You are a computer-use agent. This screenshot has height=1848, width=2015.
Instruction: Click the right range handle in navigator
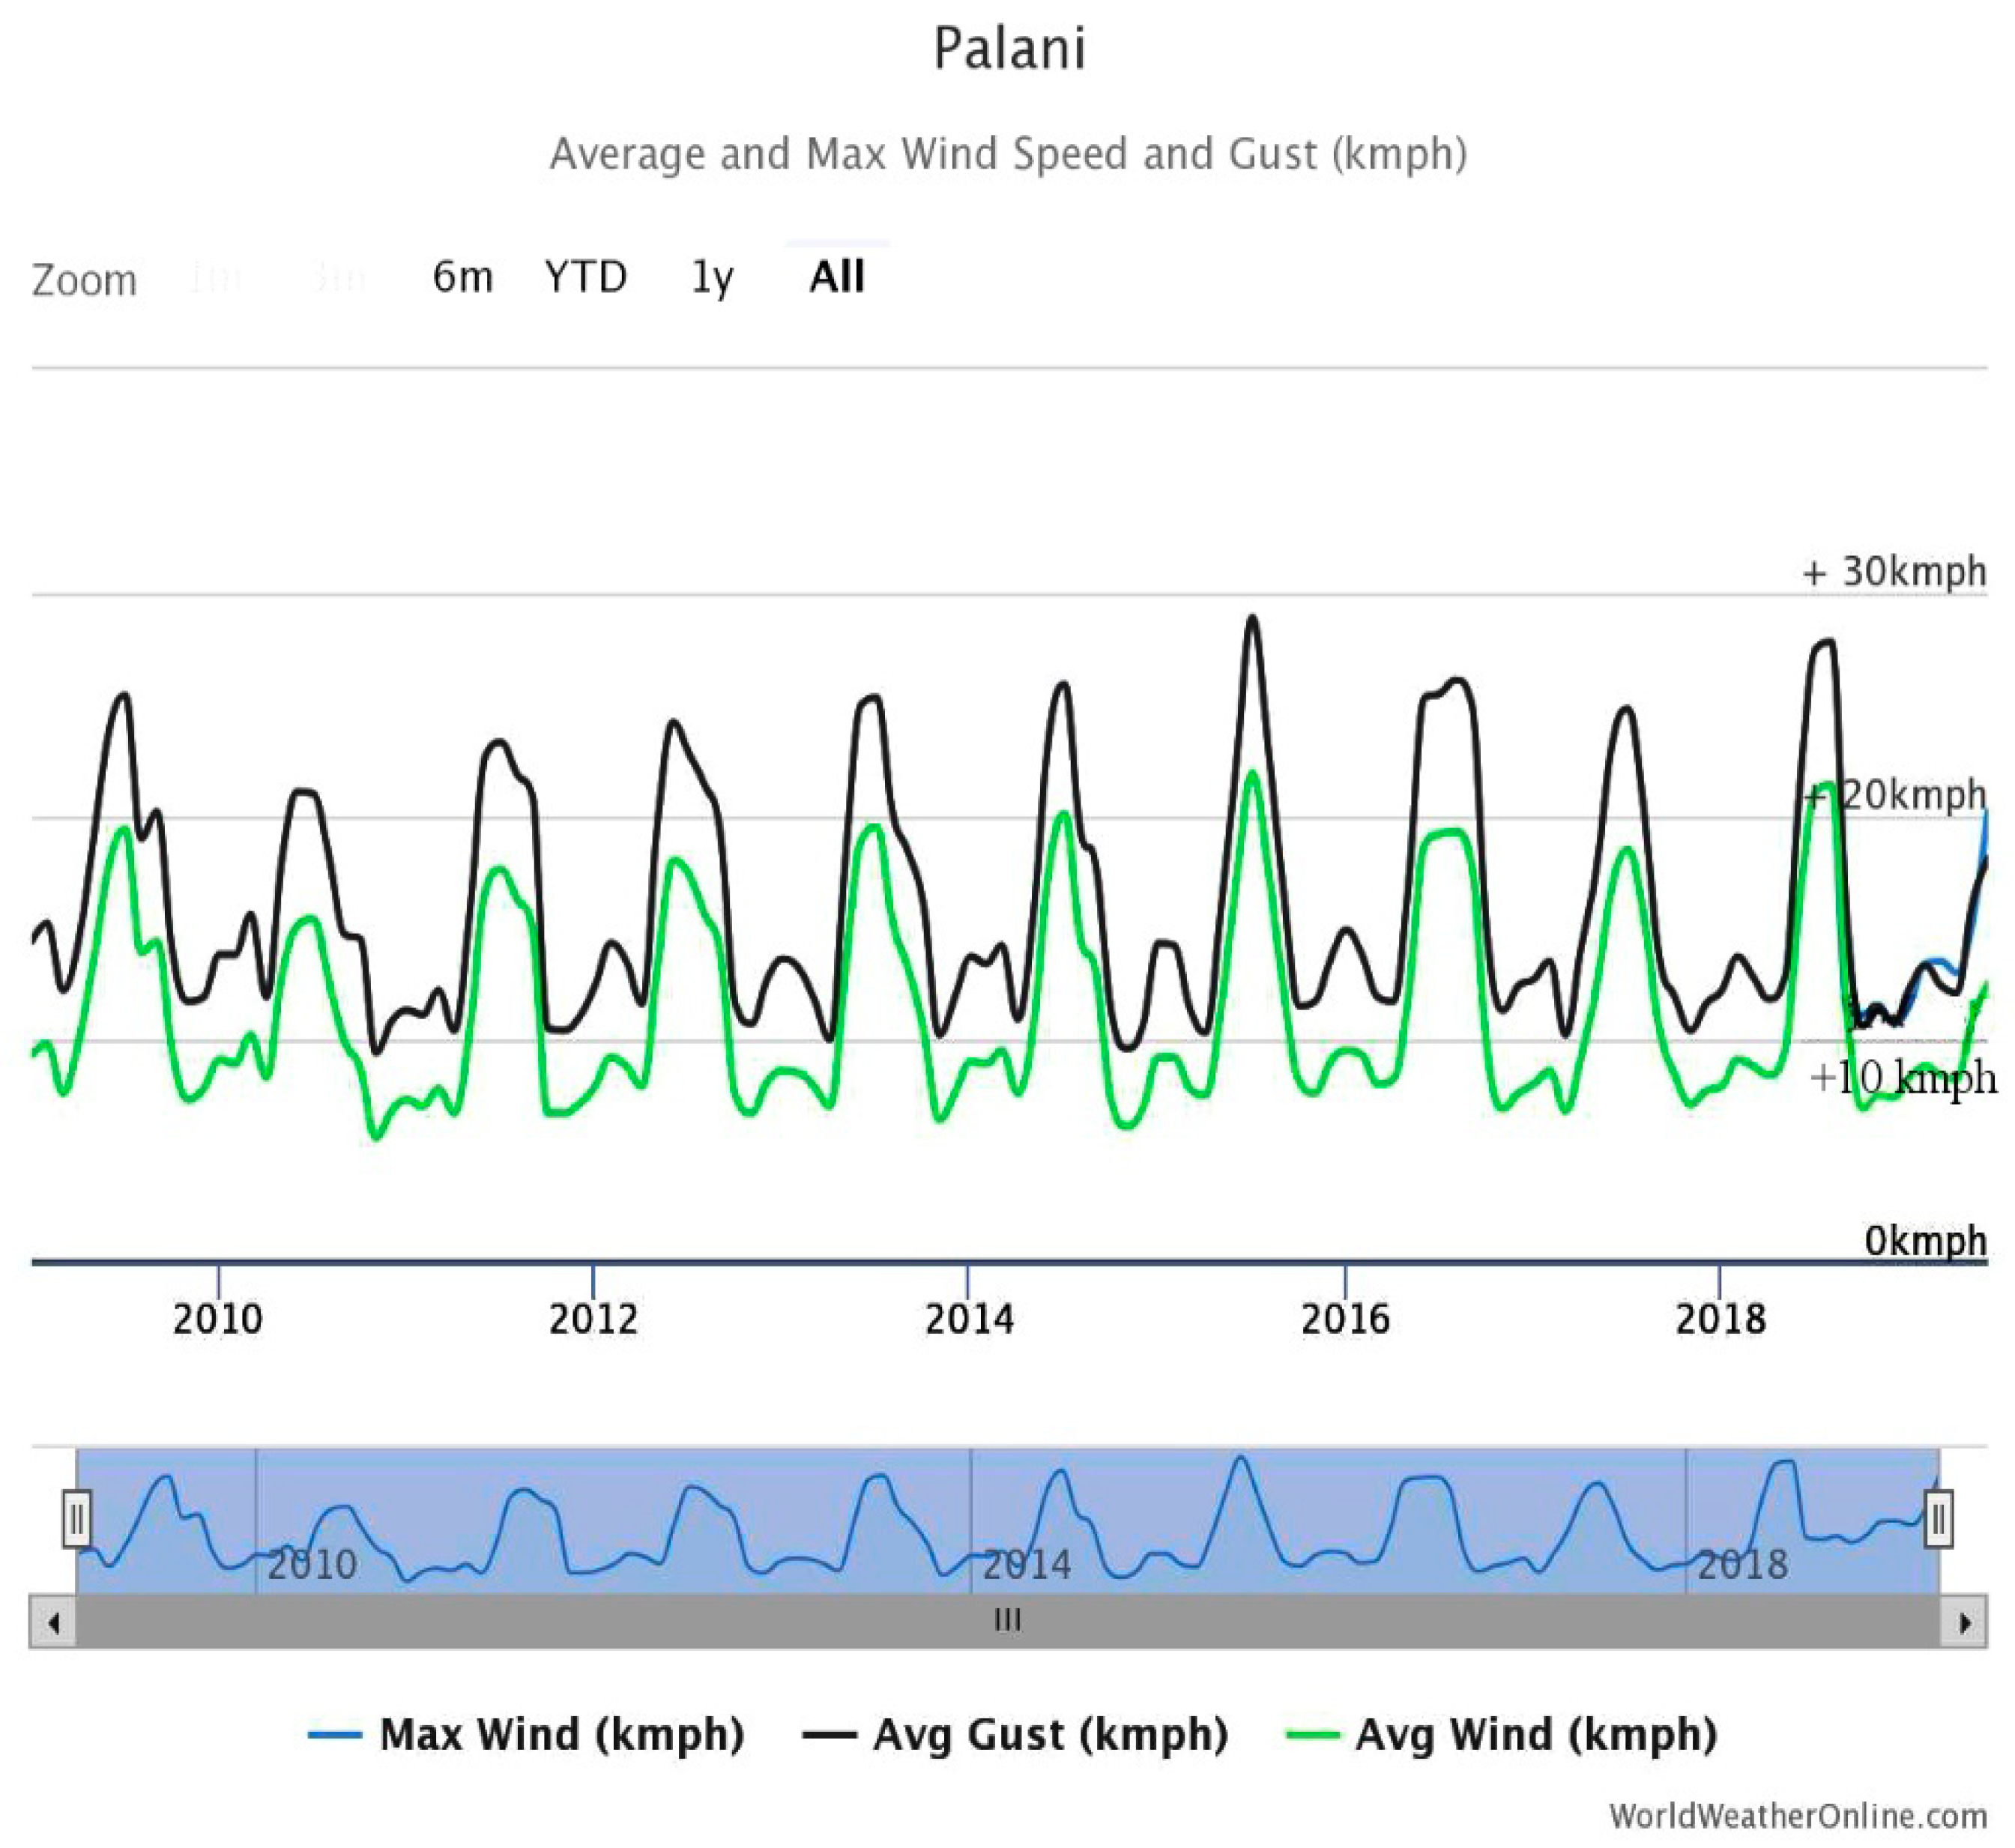coord(1938,1519)
